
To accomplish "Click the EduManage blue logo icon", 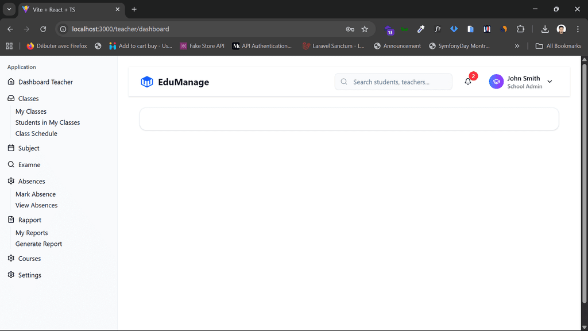I will click(146, 82).
